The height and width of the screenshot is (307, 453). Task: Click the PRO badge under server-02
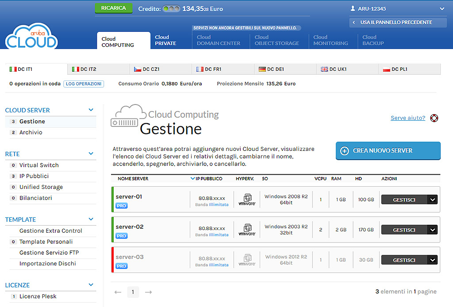pyautogui.click(x=121, y=236)
